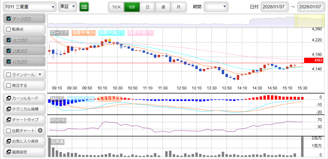Click お気に入り保存 to save favorites
The image size is (328, 159).
pyautogui.click(x=24, y=141)
